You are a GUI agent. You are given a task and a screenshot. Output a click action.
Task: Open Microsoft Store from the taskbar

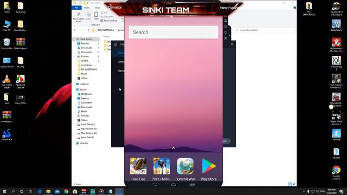click(x=75, y=191)
